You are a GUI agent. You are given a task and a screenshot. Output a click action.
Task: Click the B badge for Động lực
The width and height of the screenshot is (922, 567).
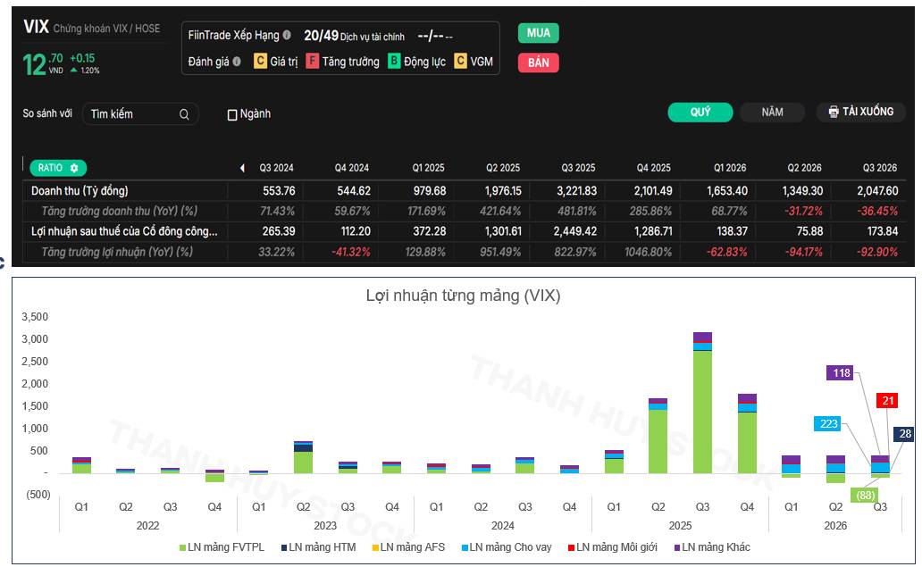[x=394, y=61]
